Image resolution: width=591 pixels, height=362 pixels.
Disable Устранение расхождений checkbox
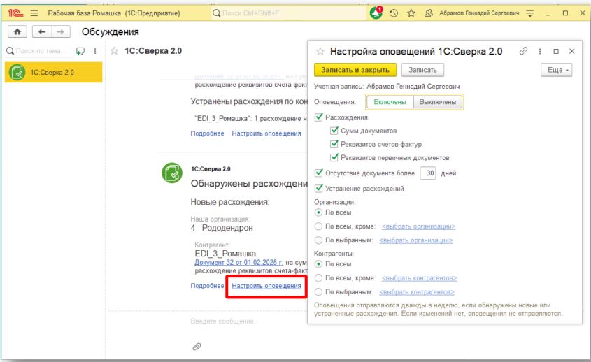[x=320, y=188]
